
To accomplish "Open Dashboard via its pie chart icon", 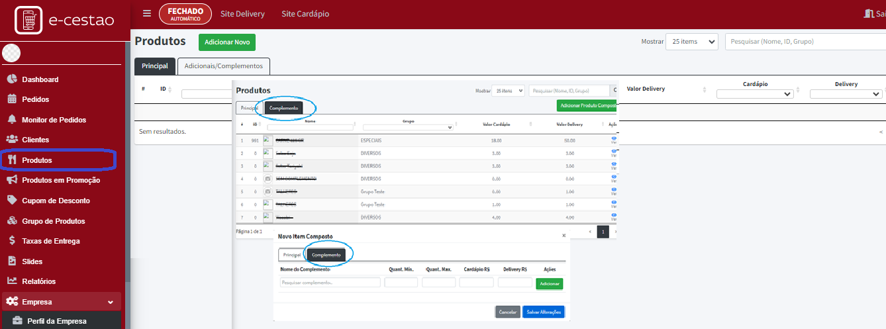I will click(12, 79).
